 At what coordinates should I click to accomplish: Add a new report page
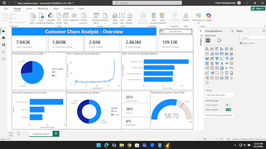(x=56, y=134)
